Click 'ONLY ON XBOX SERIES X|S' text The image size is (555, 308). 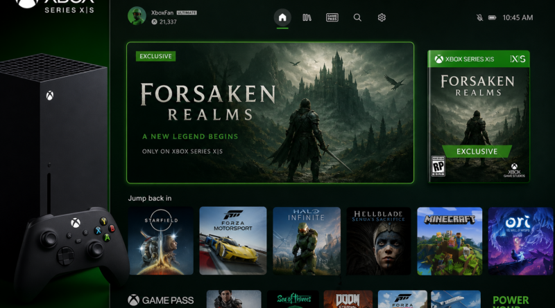[x=182, y=151]
